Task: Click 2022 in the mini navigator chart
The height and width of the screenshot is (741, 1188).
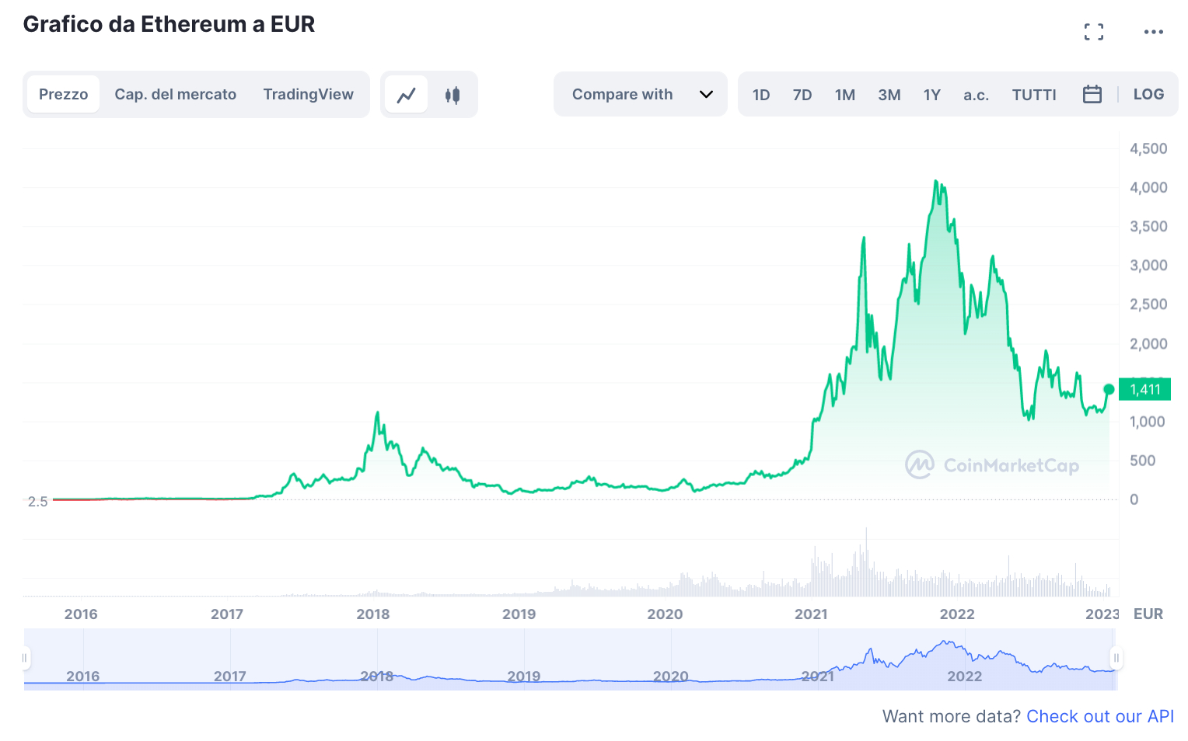Action: coord(965,676)
